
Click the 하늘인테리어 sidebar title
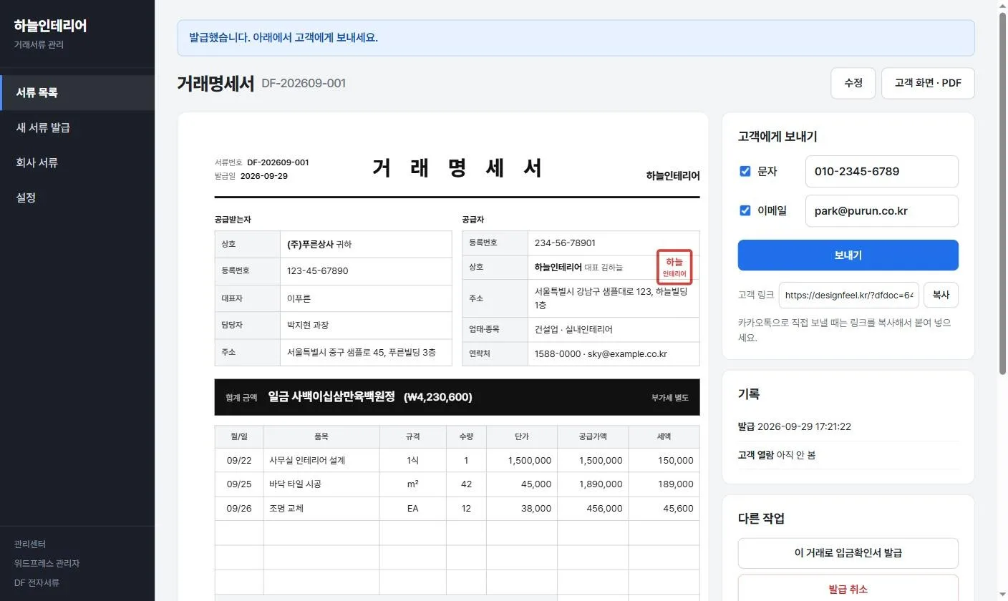point(50,26)
